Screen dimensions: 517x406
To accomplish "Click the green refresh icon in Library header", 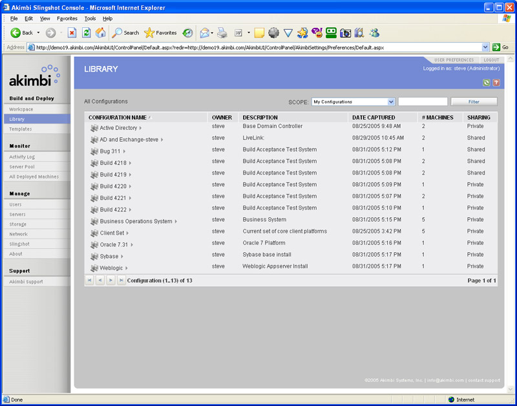I will click(x=487, y=83).
